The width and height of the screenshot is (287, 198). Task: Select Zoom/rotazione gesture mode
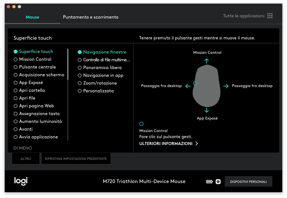pos(97,83)
